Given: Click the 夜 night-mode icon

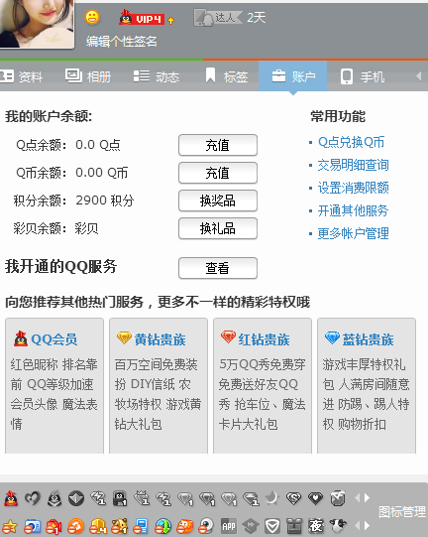Looking at the screenshot, I should click(x=316, y=526).
